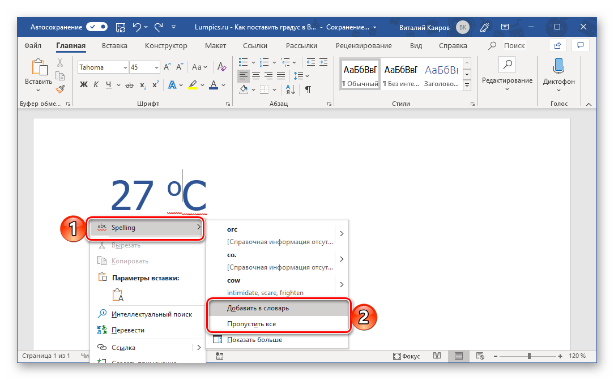Screen dimensions: 614x380
Task: Toggle the AutoSave switch
Action: click(97, 27)
